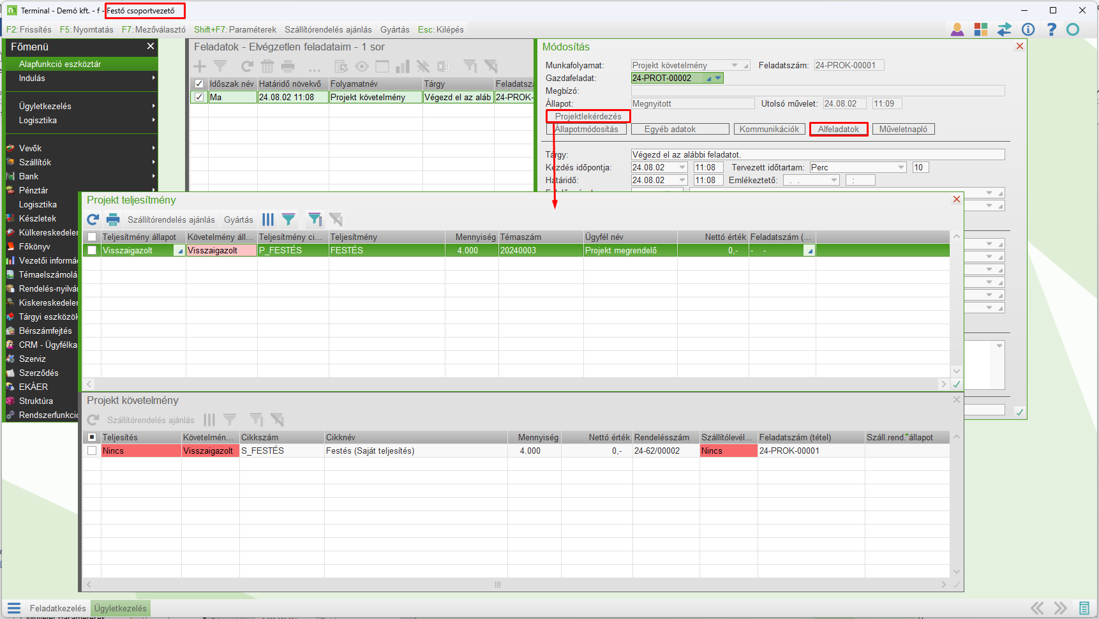Click the Projektlekérdezés button
The height and width of the screenshot is (619, 1099).
[x=588, y=116]
